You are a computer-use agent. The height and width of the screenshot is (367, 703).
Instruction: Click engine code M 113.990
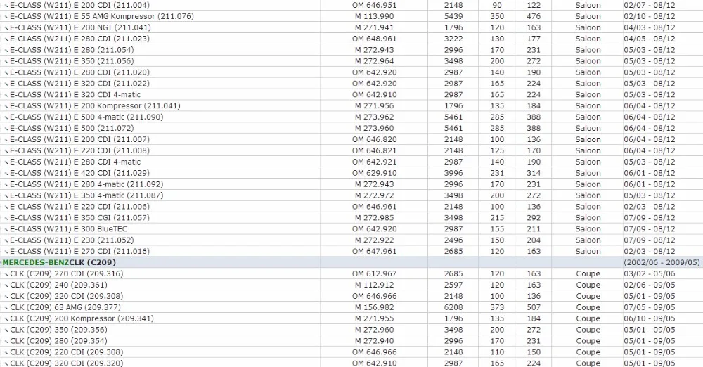375,16
